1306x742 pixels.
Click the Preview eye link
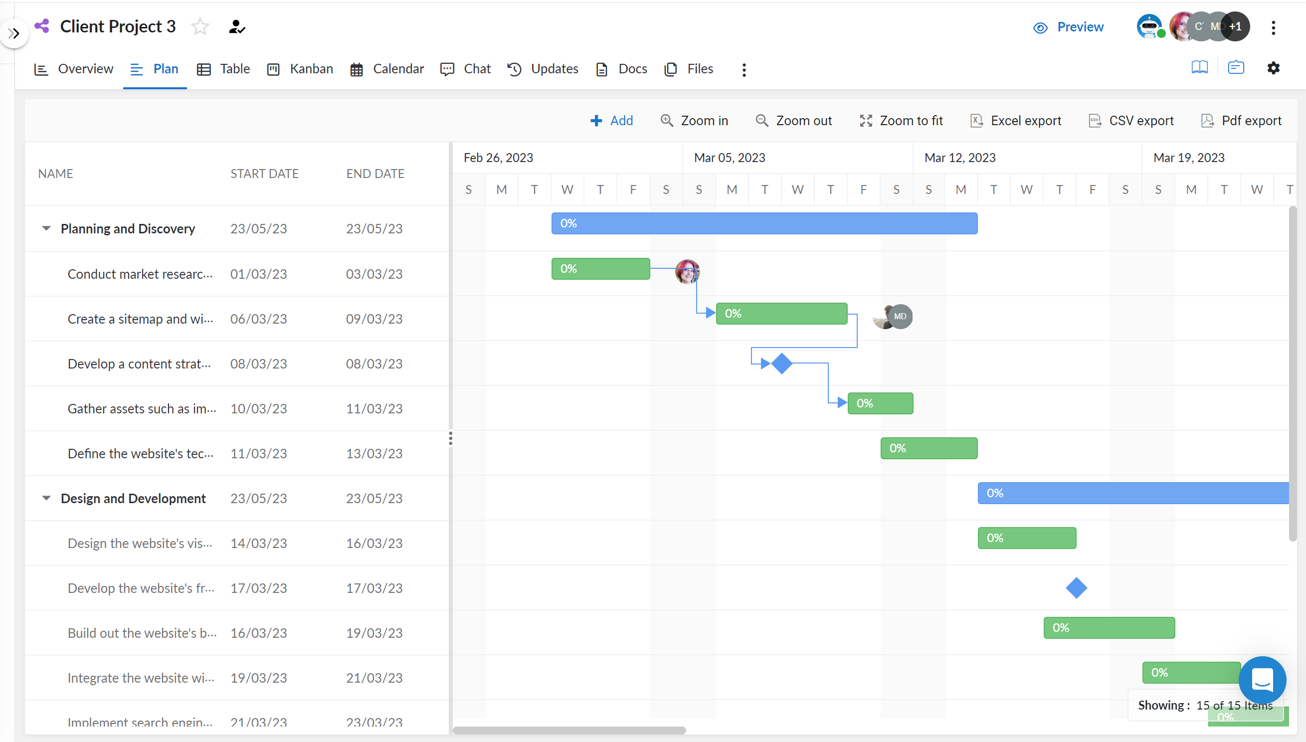click(1069, 27)
